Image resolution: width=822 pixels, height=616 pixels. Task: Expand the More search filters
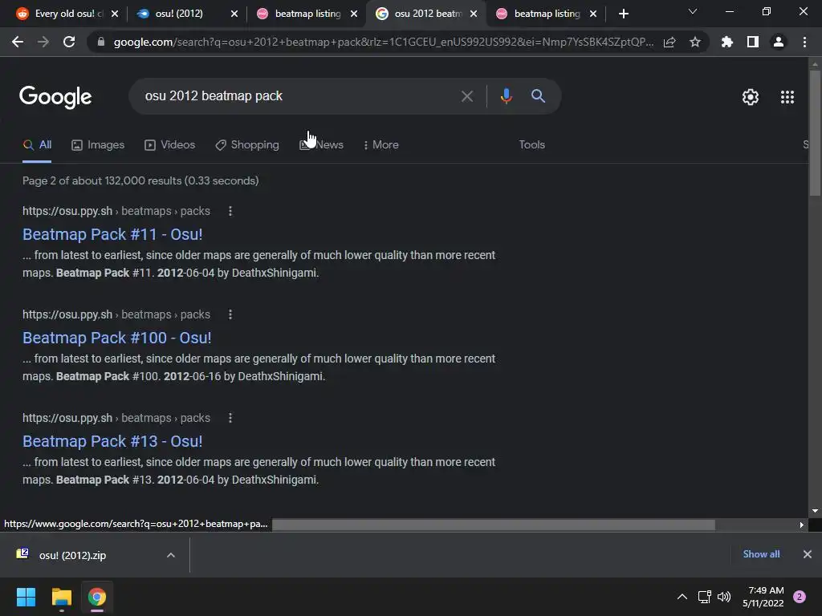coord(381,144)
